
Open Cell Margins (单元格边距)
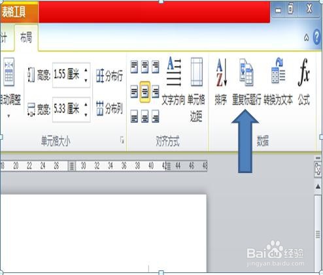[196, 89]
